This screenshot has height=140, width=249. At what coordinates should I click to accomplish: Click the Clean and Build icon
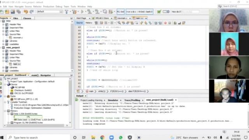point(74,12)
